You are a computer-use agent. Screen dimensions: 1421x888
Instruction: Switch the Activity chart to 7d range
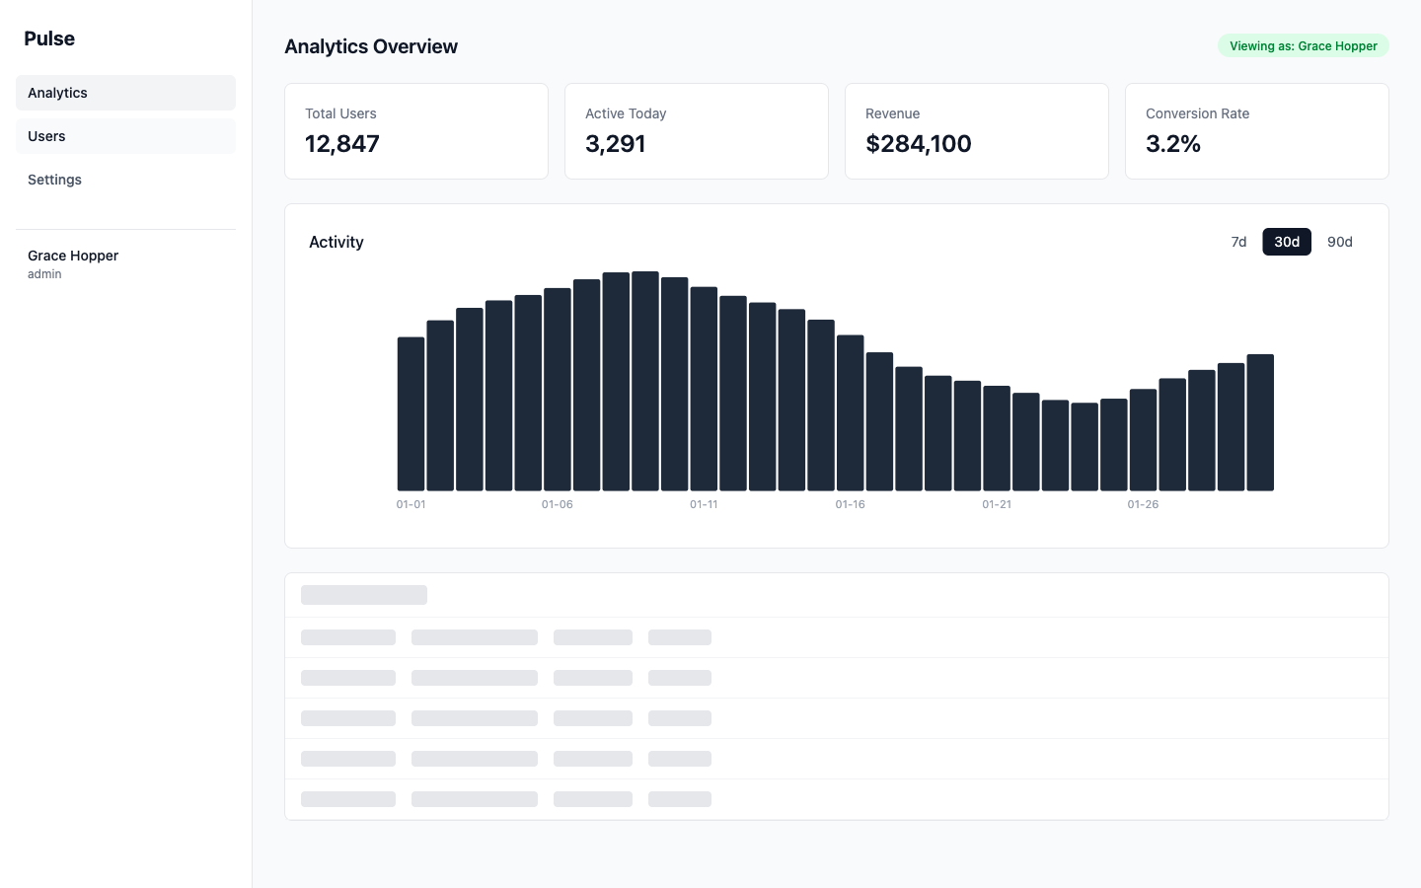point(1238,242)
